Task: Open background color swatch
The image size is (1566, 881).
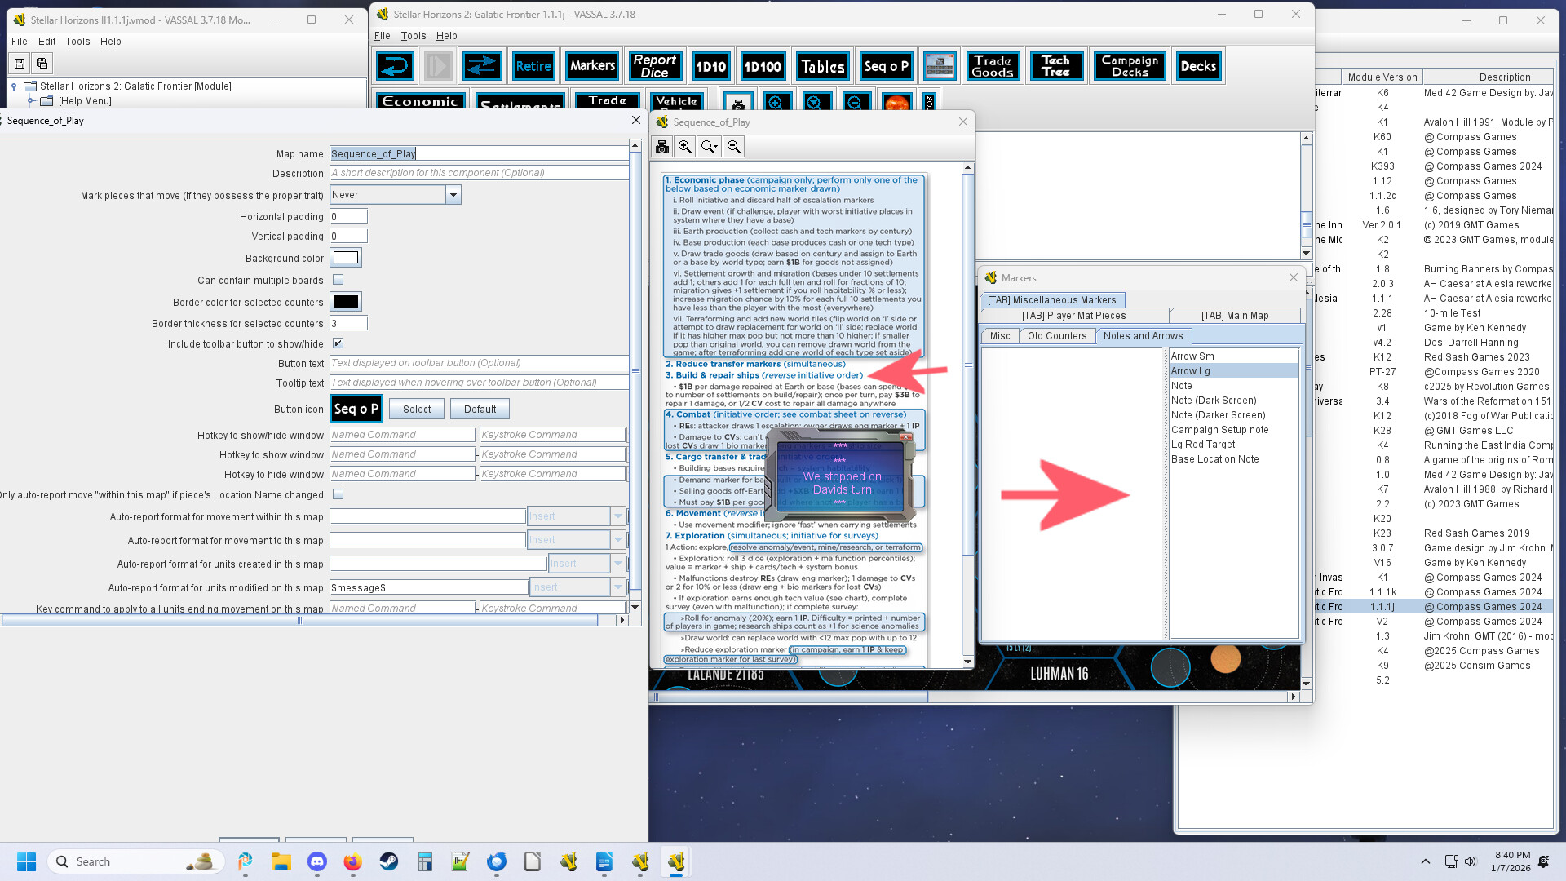Action: [346, 258]
